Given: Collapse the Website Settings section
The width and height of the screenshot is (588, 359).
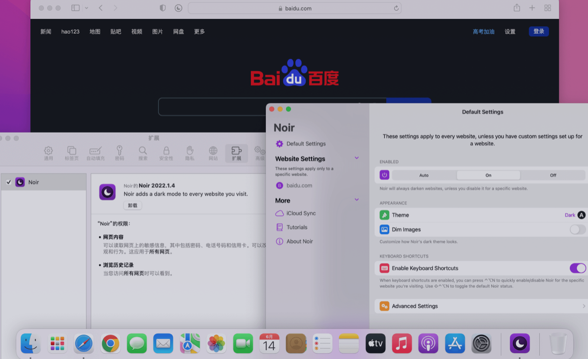Looking at the screenshot, I should [356, 158].
